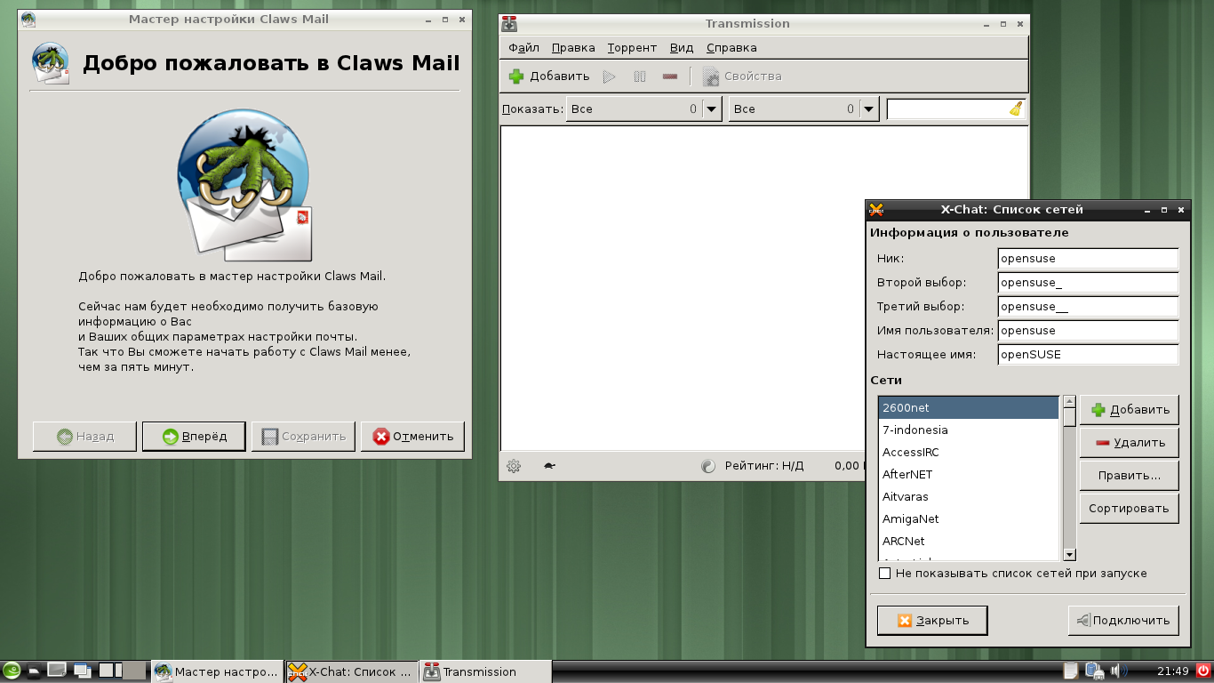Screen dimensions: 1214x683
Task: Open the Файл menu in Transmission
Action: point(524,48)
